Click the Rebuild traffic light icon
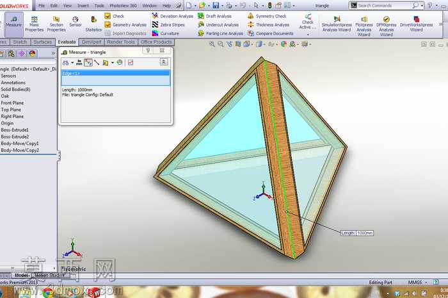Image resolution: width=448 pixels, height=298 pixels. 269,5
